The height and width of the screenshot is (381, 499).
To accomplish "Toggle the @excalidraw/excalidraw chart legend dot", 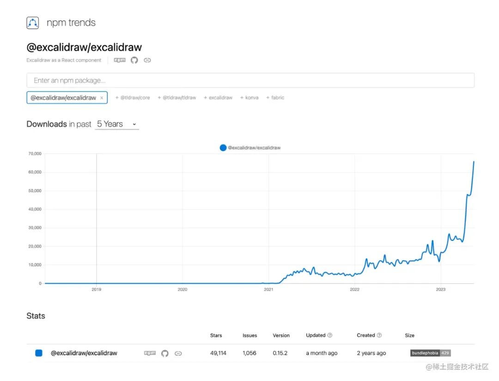I will [x=223, y=148].
